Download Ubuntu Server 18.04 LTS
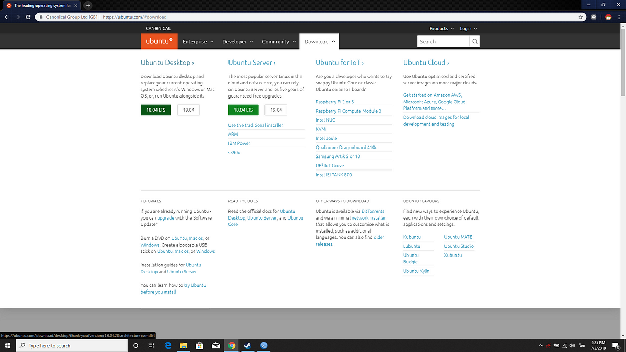Screen dimensions: 626x352 [243, 110]
